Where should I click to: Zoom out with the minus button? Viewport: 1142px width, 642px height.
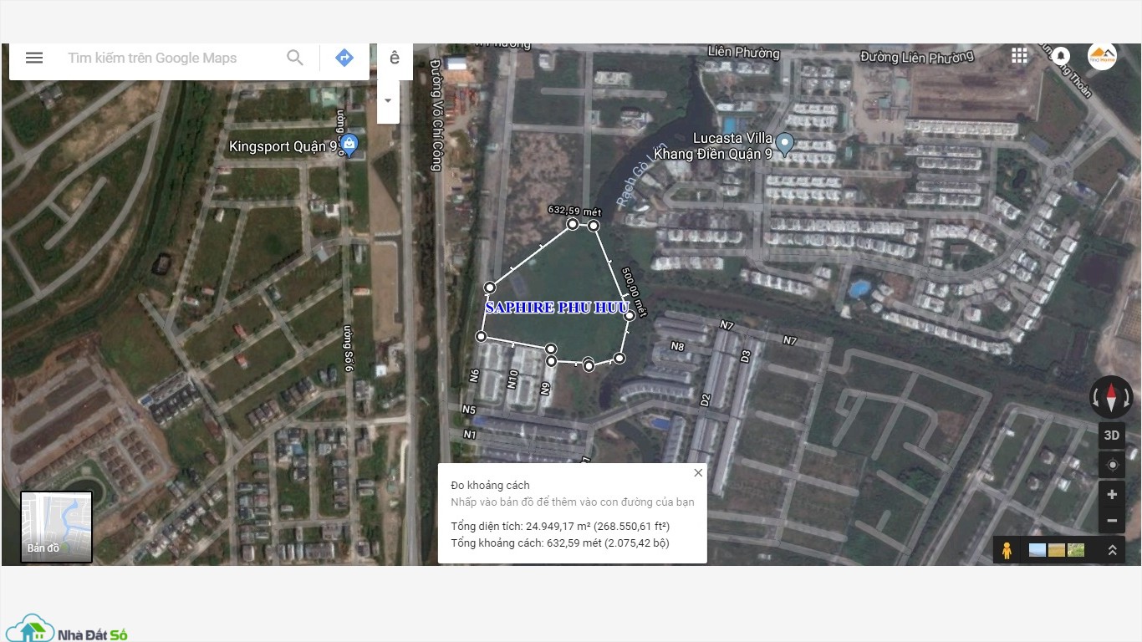pos(1112,520)
